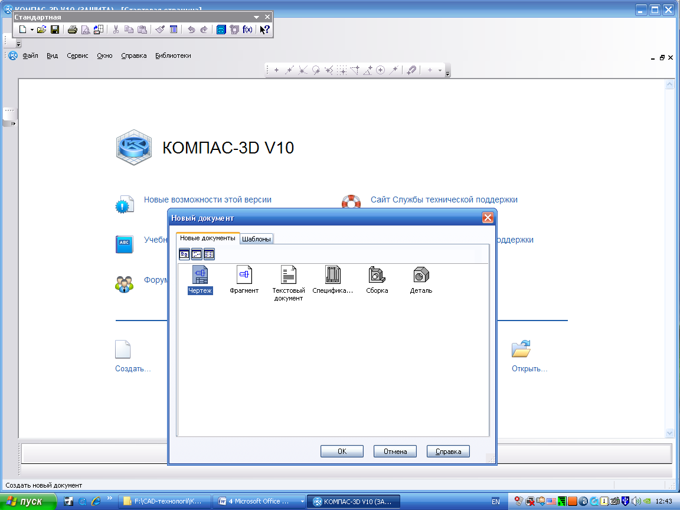The height and width of the screenshot is (510, 680).
Task: Click the Properties list icon
Action: [x=174, y=30]
